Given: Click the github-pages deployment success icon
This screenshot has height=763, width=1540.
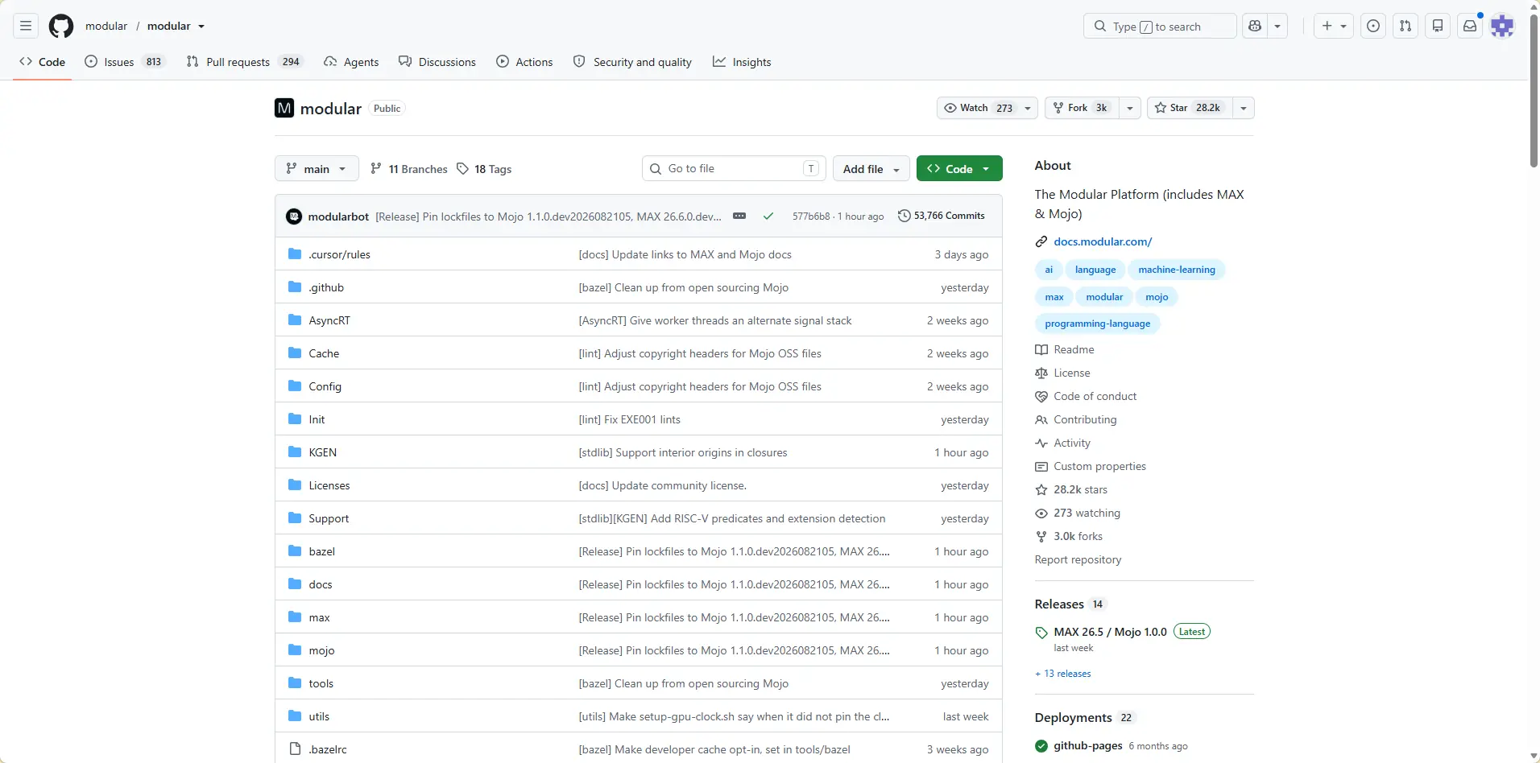Looking at the screenshot, I should coord(1041,746).
